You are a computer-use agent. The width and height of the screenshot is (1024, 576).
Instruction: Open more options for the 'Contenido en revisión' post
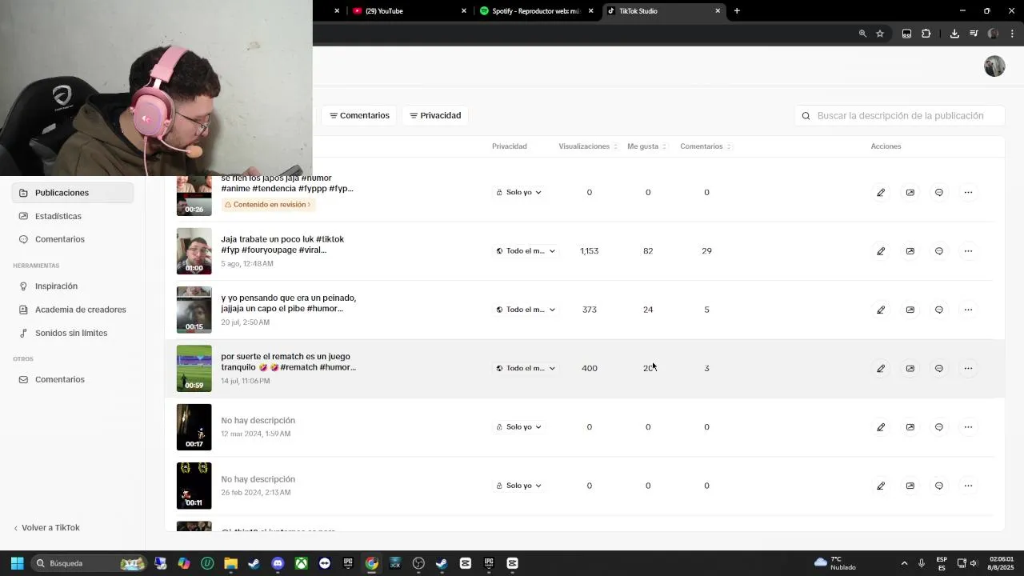(x=968, y=193)
